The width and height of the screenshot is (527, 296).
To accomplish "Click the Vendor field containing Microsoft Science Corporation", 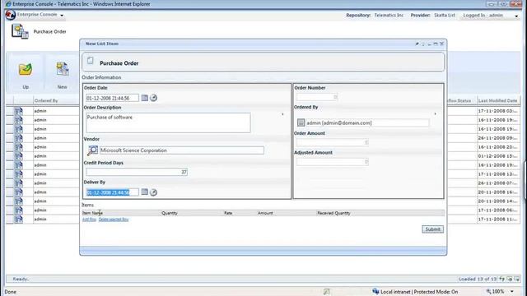I will (181, 150).
